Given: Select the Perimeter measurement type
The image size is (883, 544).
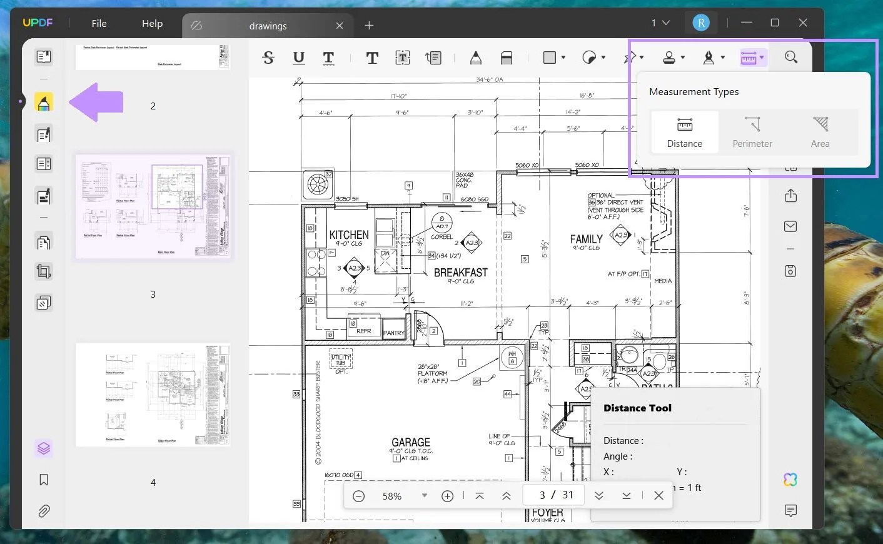Looking at the screenshot, I should pos(752,131).
